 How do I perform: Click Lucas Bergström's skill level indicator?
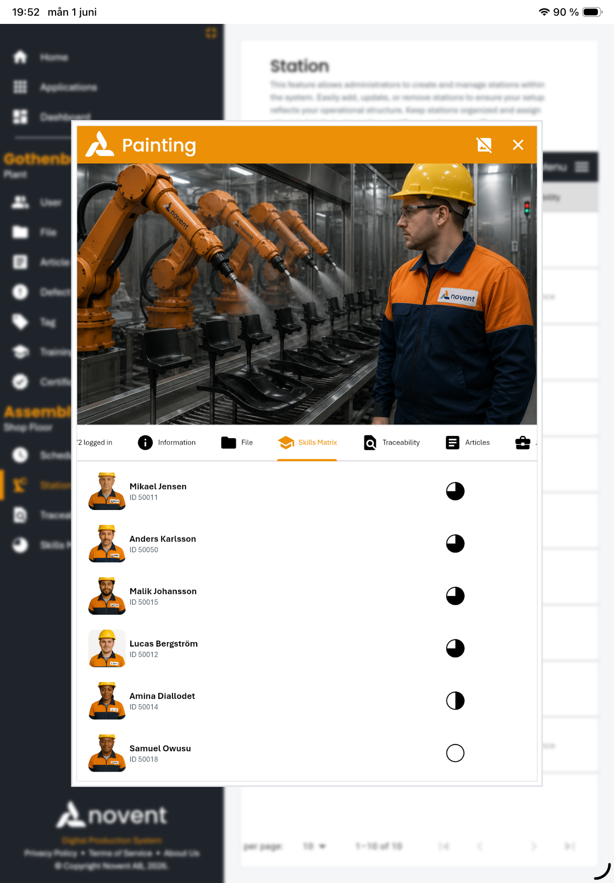(x=455, y=648)
